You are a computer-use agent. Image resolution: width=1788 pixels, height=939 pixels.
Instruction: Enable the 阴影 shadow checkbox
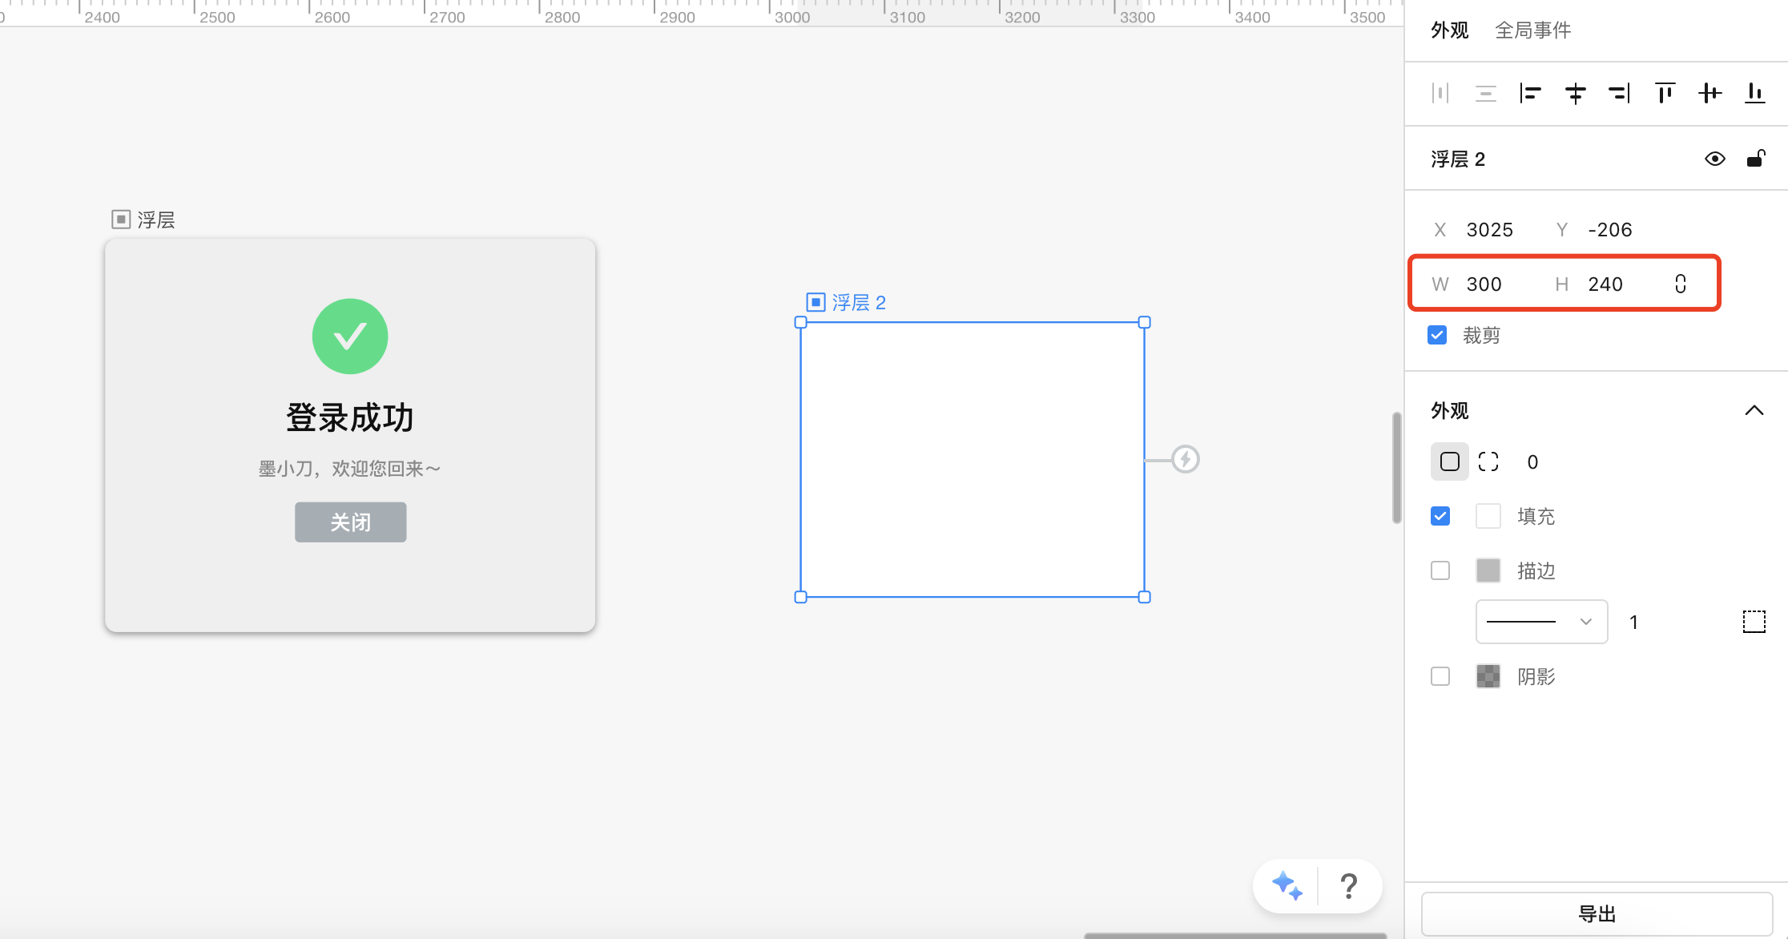coord(1440,676)
